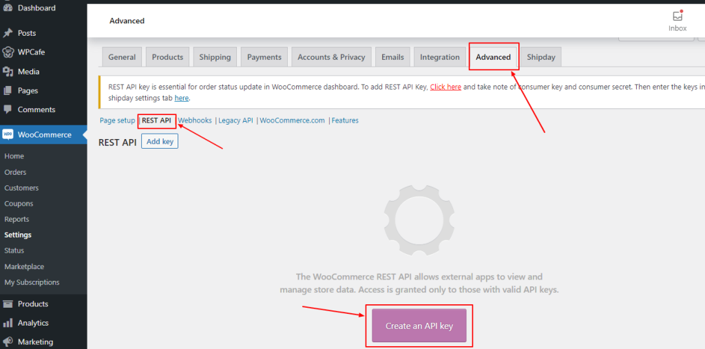Open the Webhooks sub-section
This screenshot has height=349, width=705.
(195, 120)
